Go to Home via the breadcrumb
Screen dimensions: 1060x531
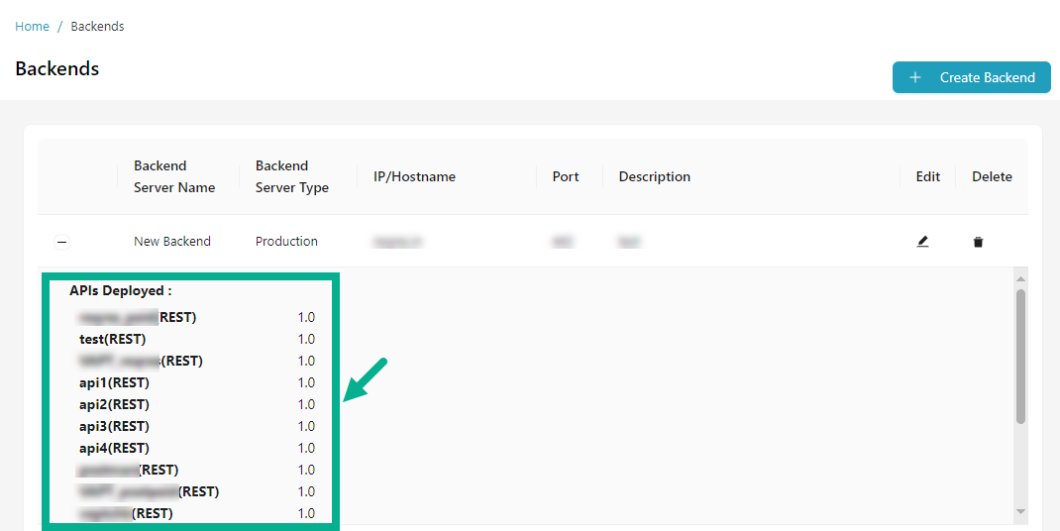click(x=32, y=27)
